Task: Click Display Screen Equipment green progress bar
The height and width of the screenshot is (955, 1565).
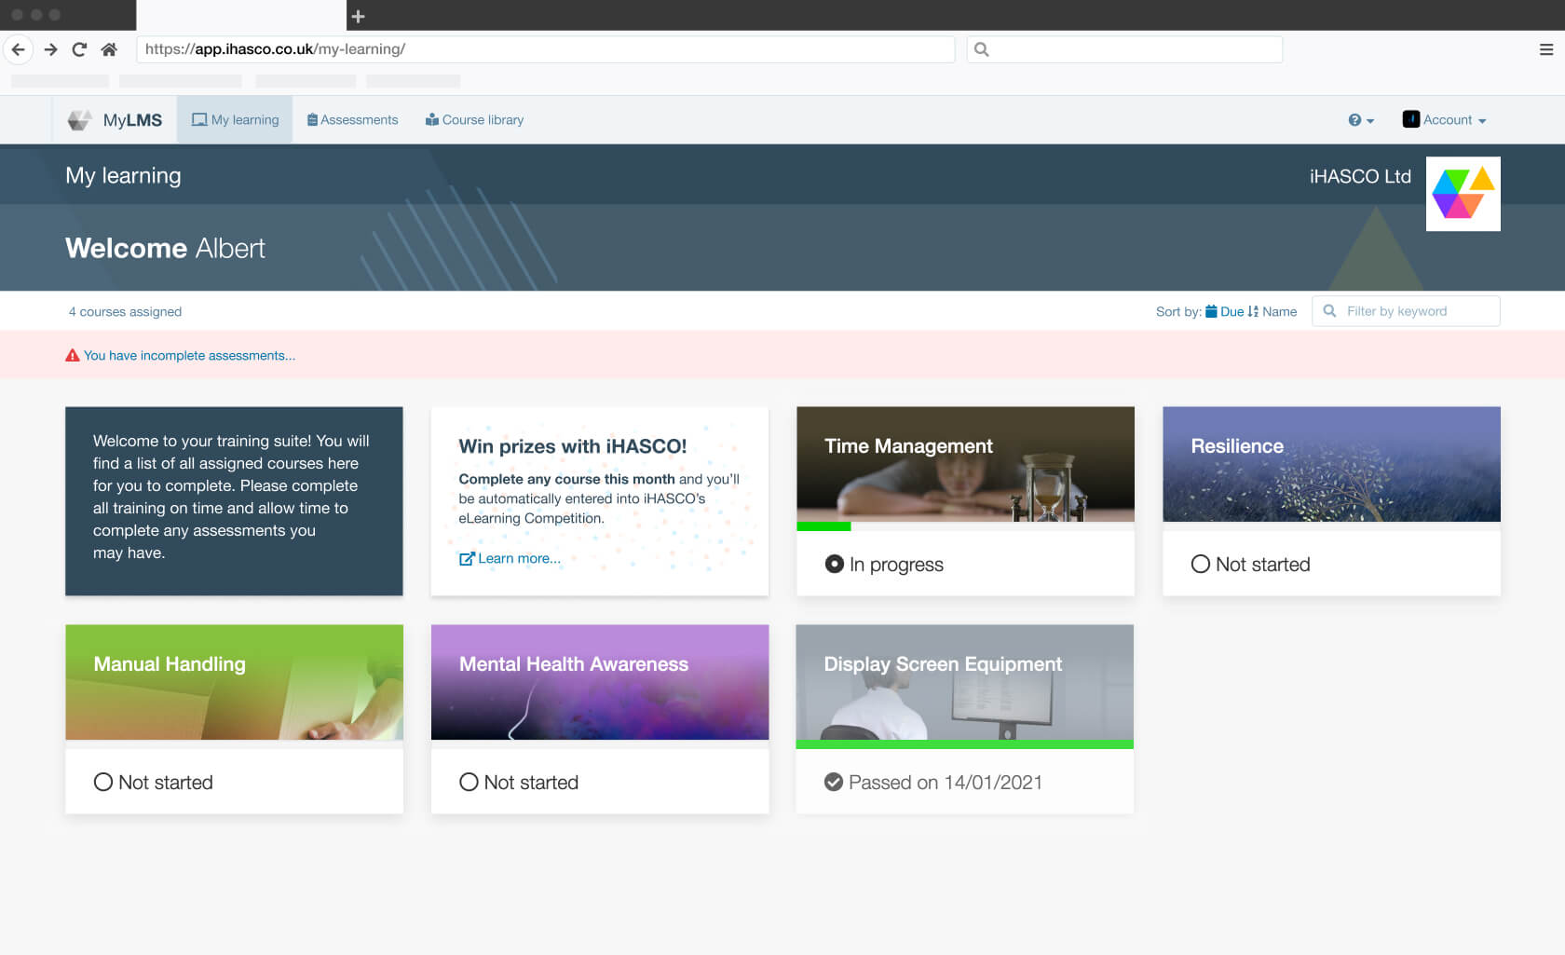Action: coord(964,744)
